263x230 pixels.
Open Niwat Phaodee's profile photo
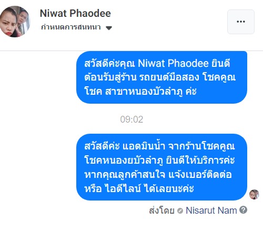(15, 22)
